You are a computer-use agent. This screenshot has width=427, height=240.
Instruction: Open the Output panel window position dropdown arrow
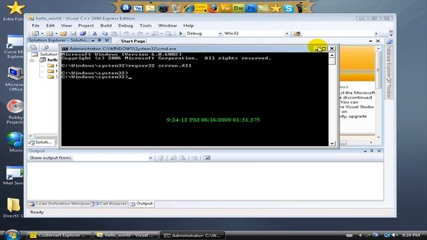click(365, 151)
